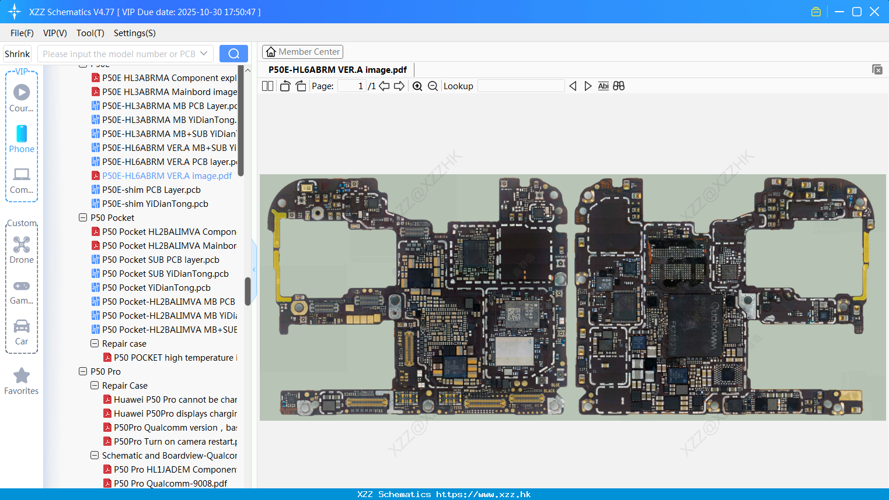Viewport: 889px width, 500px height.
Task: Open the Settings(S) menu
Action: click(x=135, y=33)
